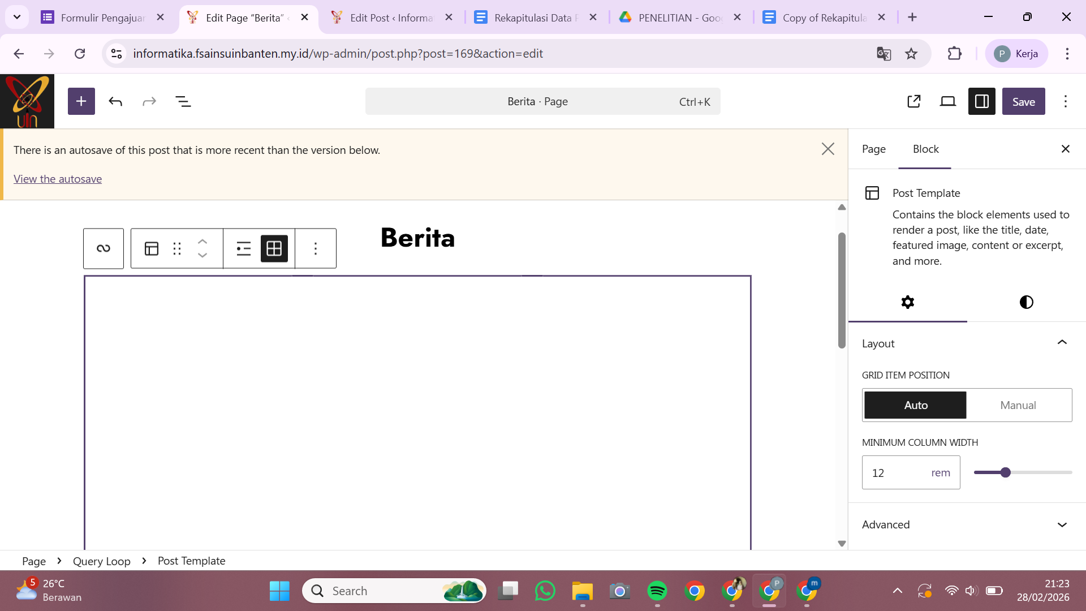
Task: Click the site information icon in address bar
Action: [x=117, y=54]
